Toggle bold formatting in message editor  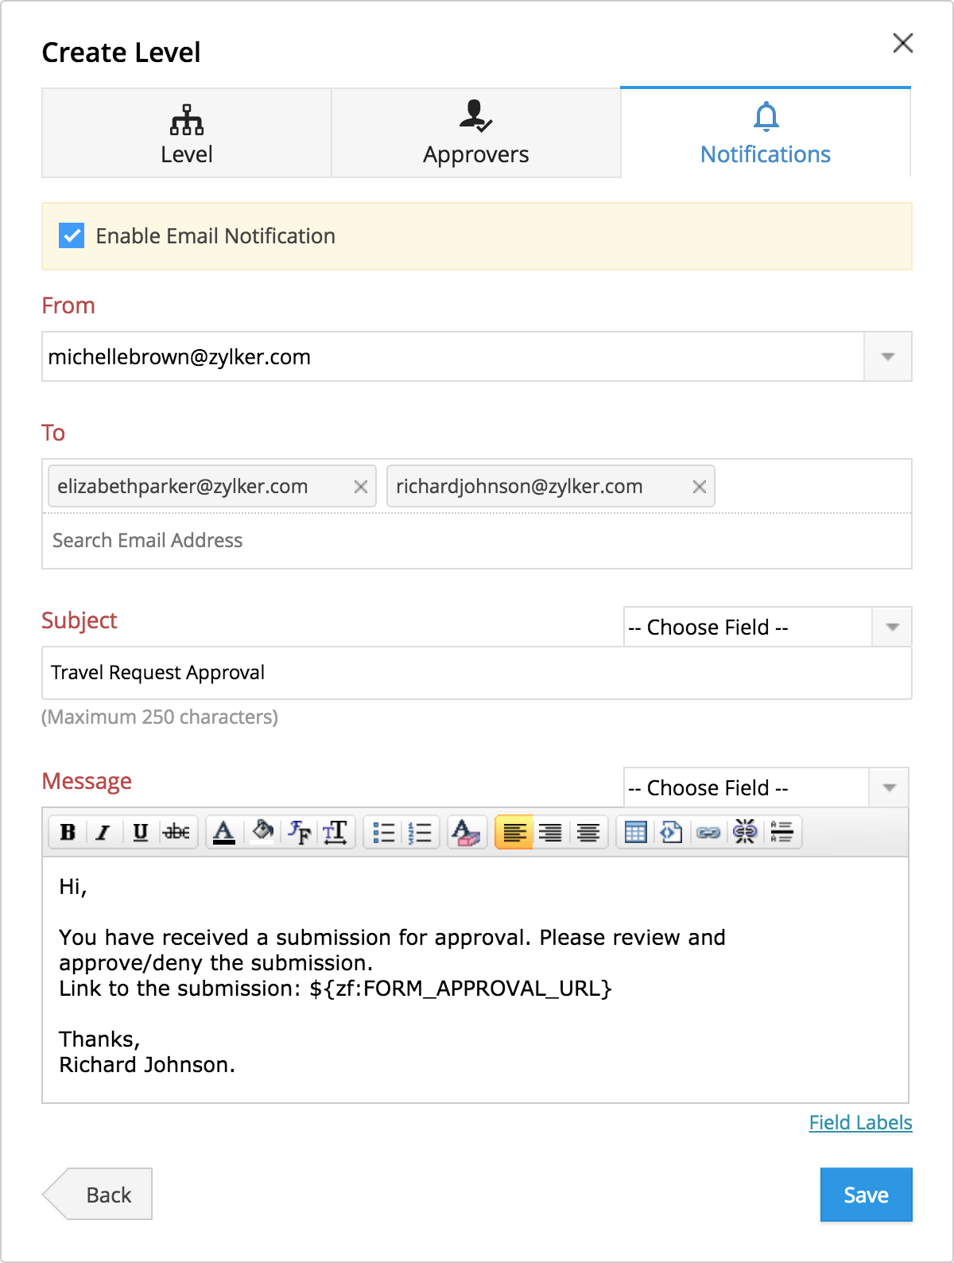68,832
